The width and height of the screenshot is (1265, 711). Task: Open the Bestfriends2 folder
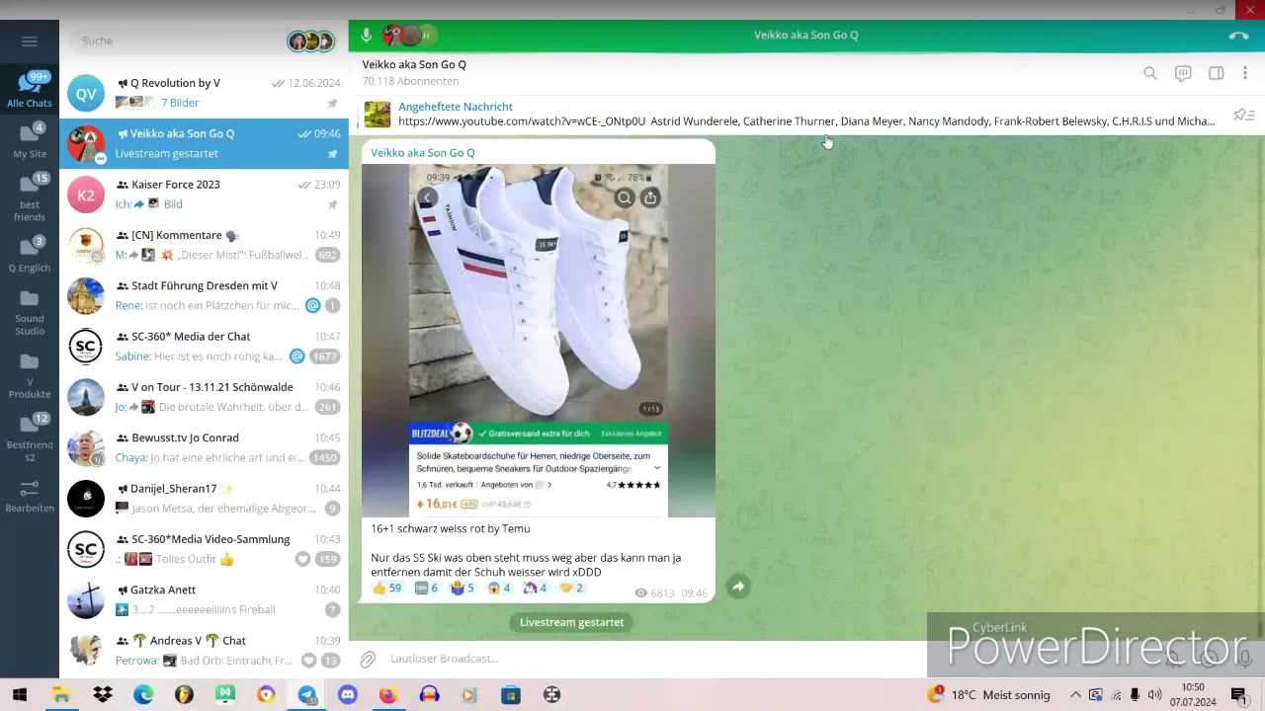pyautogui.click(x=30, y=437)
